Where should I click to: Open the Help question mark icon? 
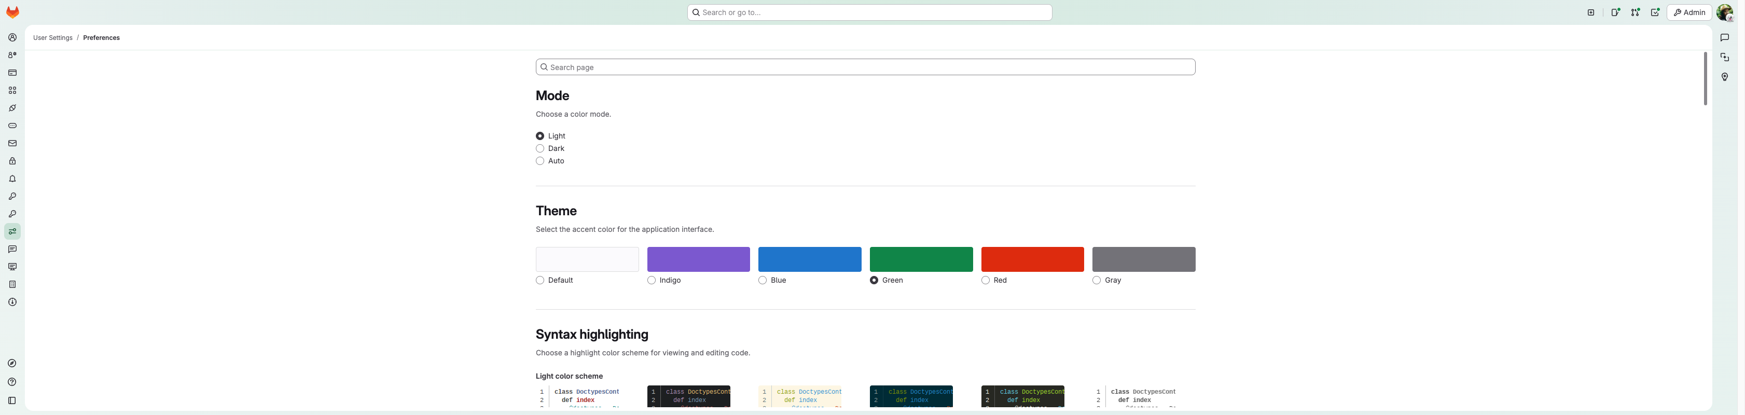click(x=12, y=382)
